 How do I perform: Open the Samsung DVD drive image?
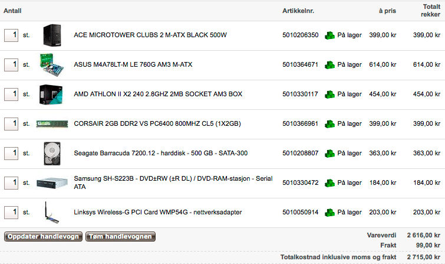pos(52,183)
